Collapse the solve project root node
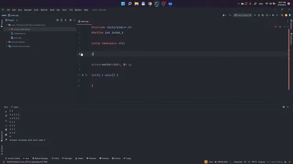The image size is (293, 164). [x=7, y=25]
